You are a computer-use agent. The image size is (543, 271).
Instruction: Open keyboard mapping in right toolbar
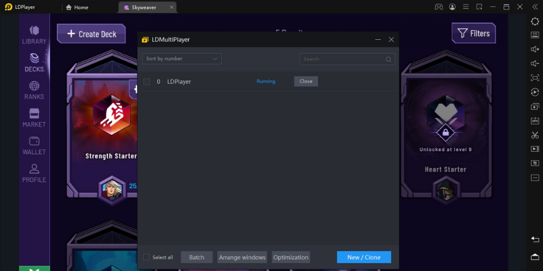[535, 36]
